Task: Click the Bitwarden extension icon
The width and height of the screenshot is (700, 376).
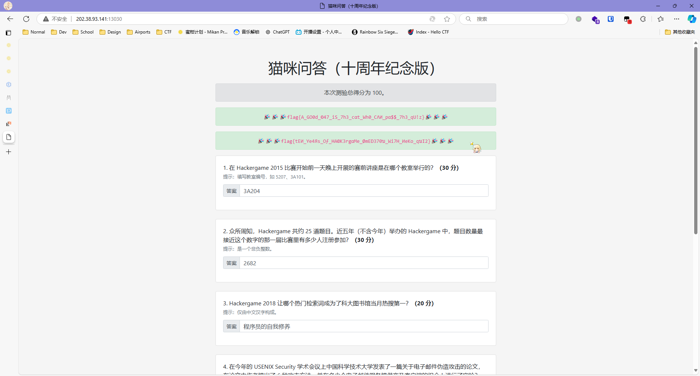Action: 611,19
